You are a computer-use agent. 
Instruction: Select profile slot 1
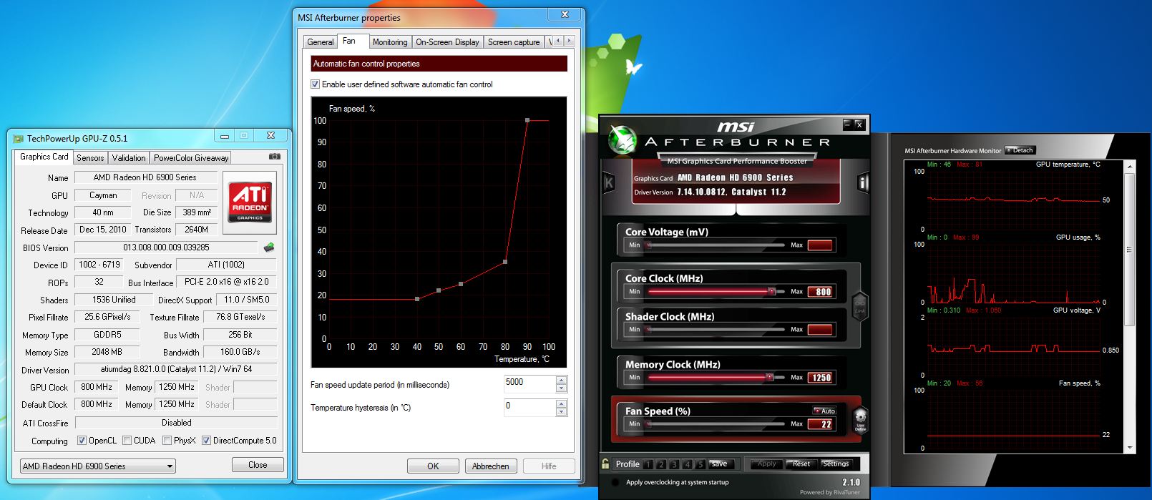648,464
